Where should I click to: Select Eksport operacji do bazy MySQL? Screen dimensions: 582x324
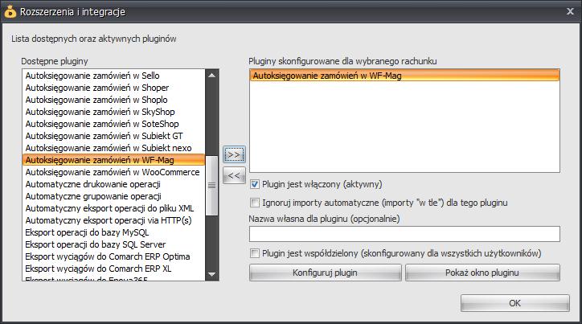coord(113,232)
